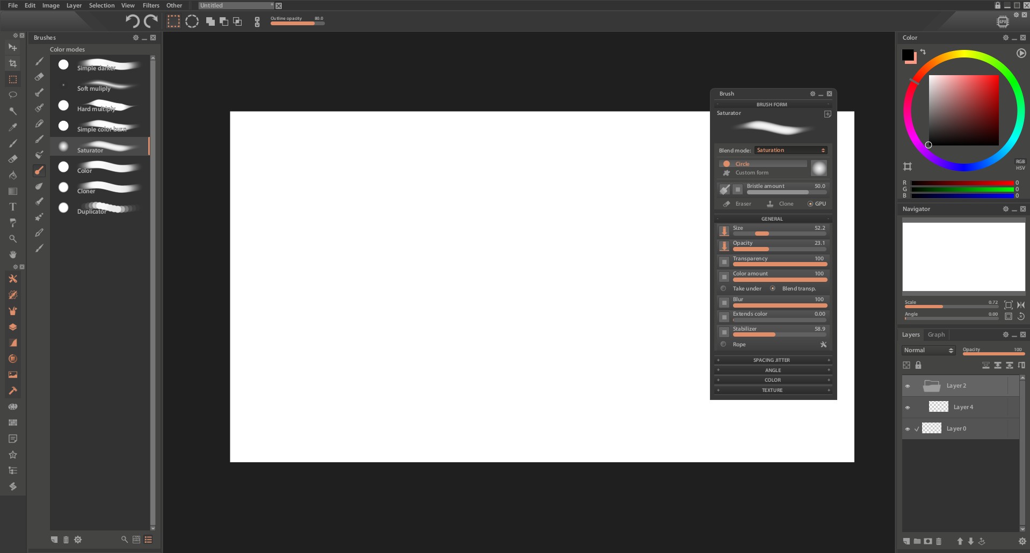Enable Eraser mode in Brush panel
The image size is (1030, 553).
pos(737,203)
